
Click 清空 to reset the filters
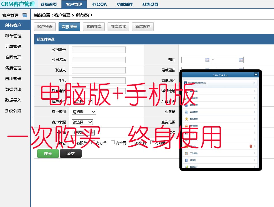point(71,154)
